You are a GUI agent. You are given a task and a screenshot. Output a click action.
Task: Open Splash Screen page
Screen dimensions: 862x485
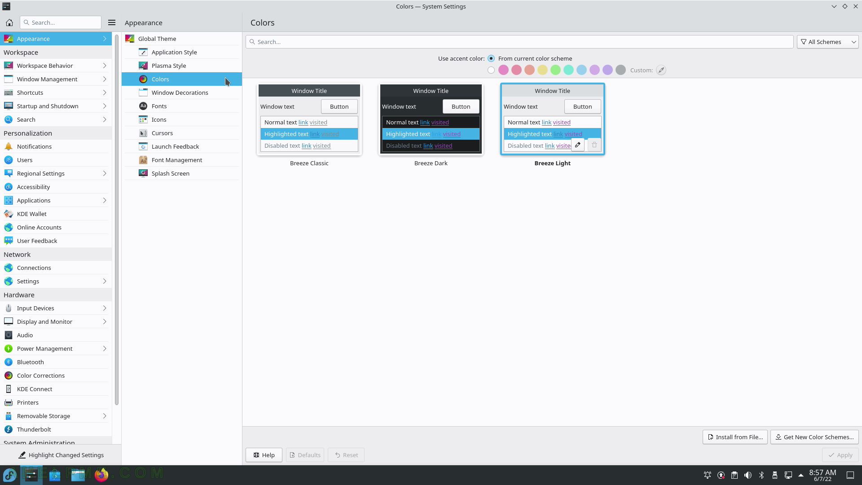182,173
